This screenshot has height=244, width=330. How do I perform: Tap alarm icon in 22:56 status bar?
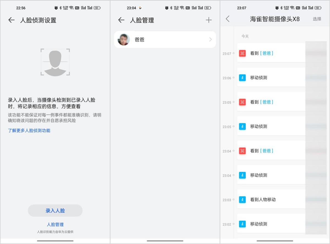tap(56, 8)
